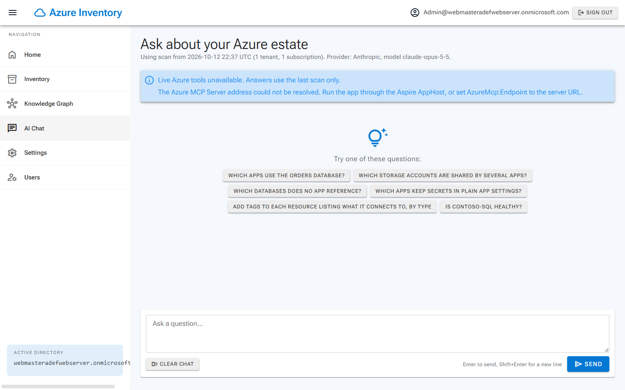This screenshot has height=390, width=625.
Task: Click the user account avatar icon
Action: pos(415,13)
